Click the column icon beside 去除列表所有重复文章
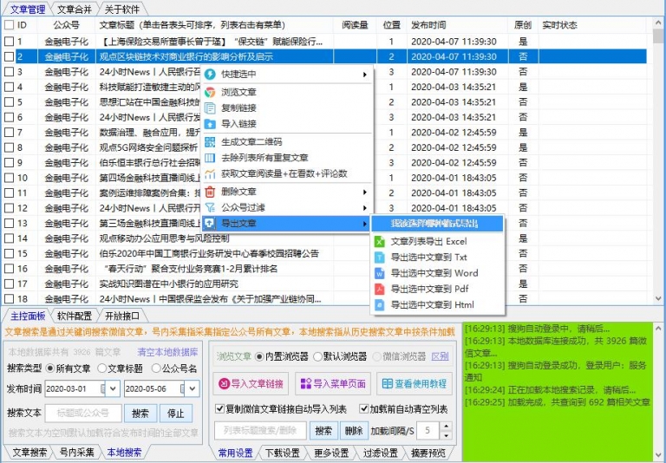Viewport: 666px width, 463px height. [x=210, y=158]
